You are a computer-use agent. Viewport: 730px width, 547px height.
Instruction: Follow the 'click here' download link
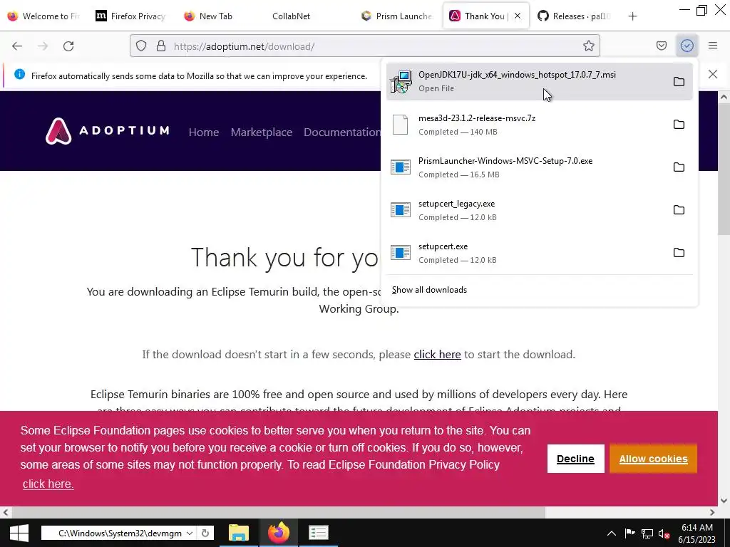437,355
